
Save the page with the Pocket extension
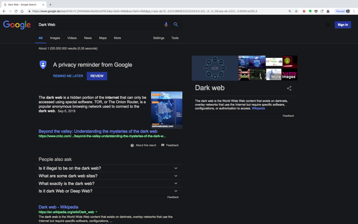(316, 11)
